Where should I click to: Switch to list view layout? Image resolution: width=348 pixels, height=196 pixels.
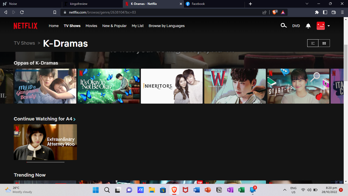click(313, 43)
